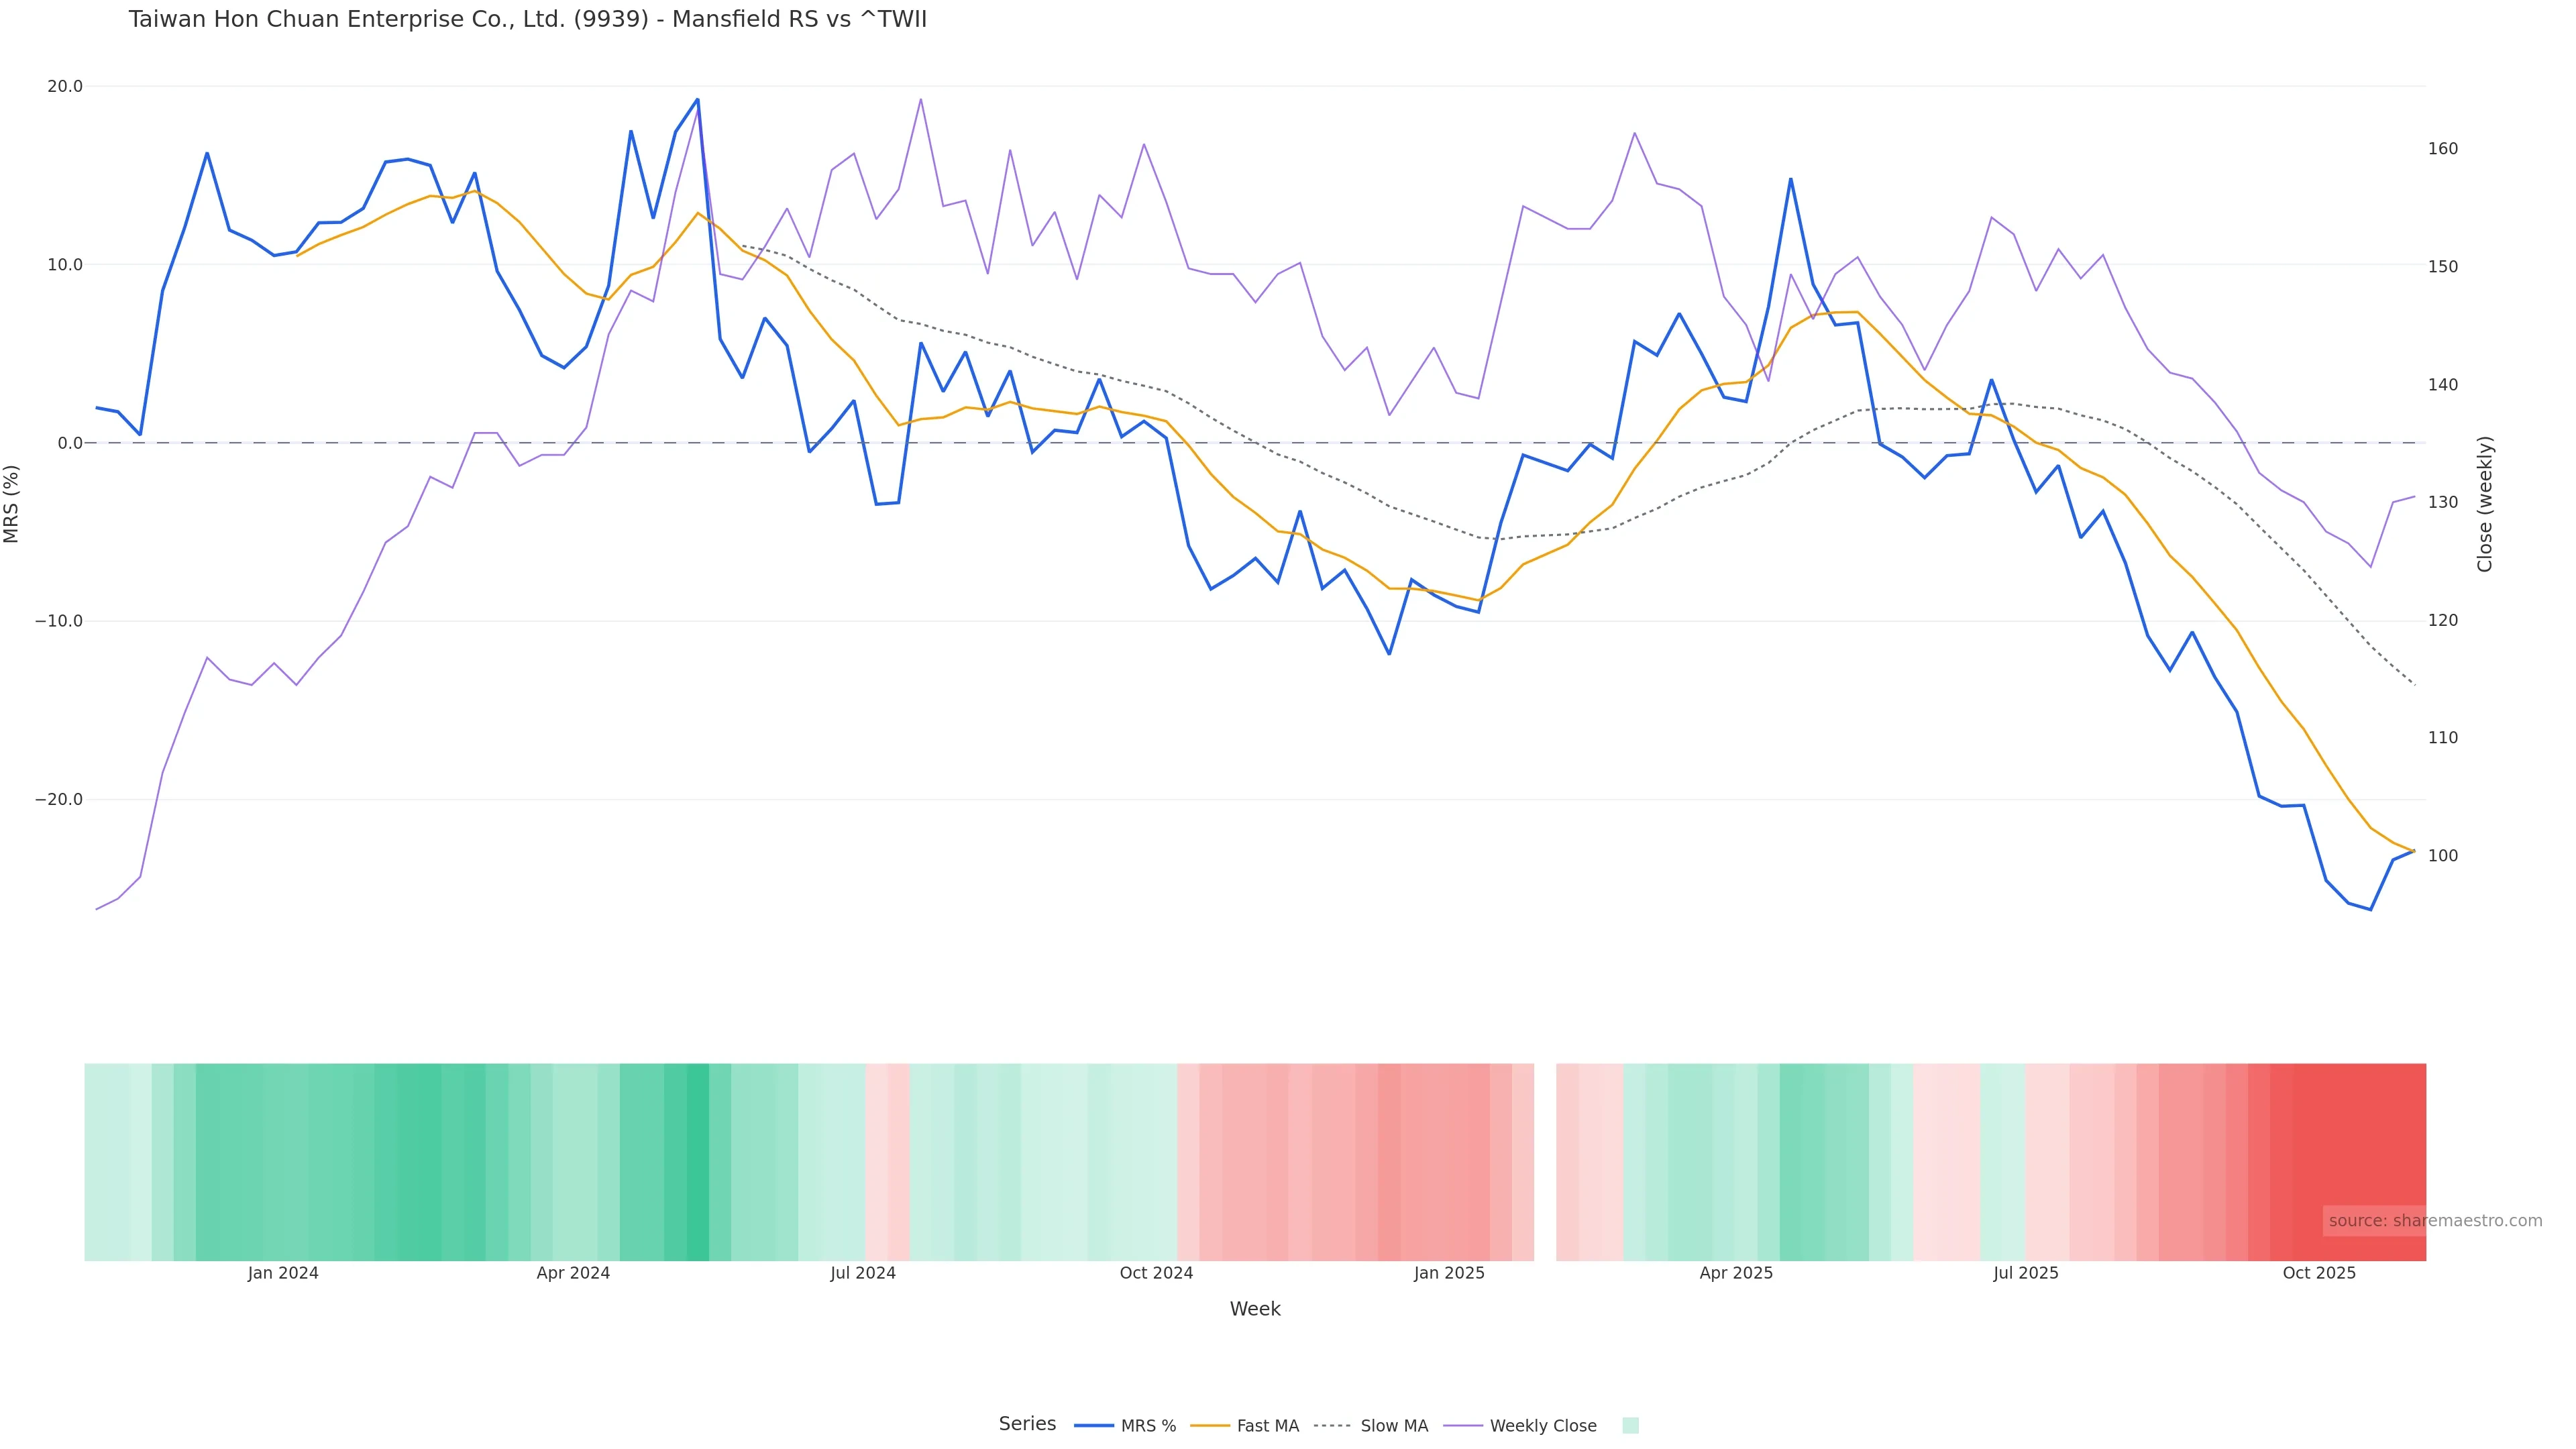Click the Jan 2025 x-axis label
This screenshot has height=1449, width=2576.
pyautogui.click(x=1449, y=1273)
